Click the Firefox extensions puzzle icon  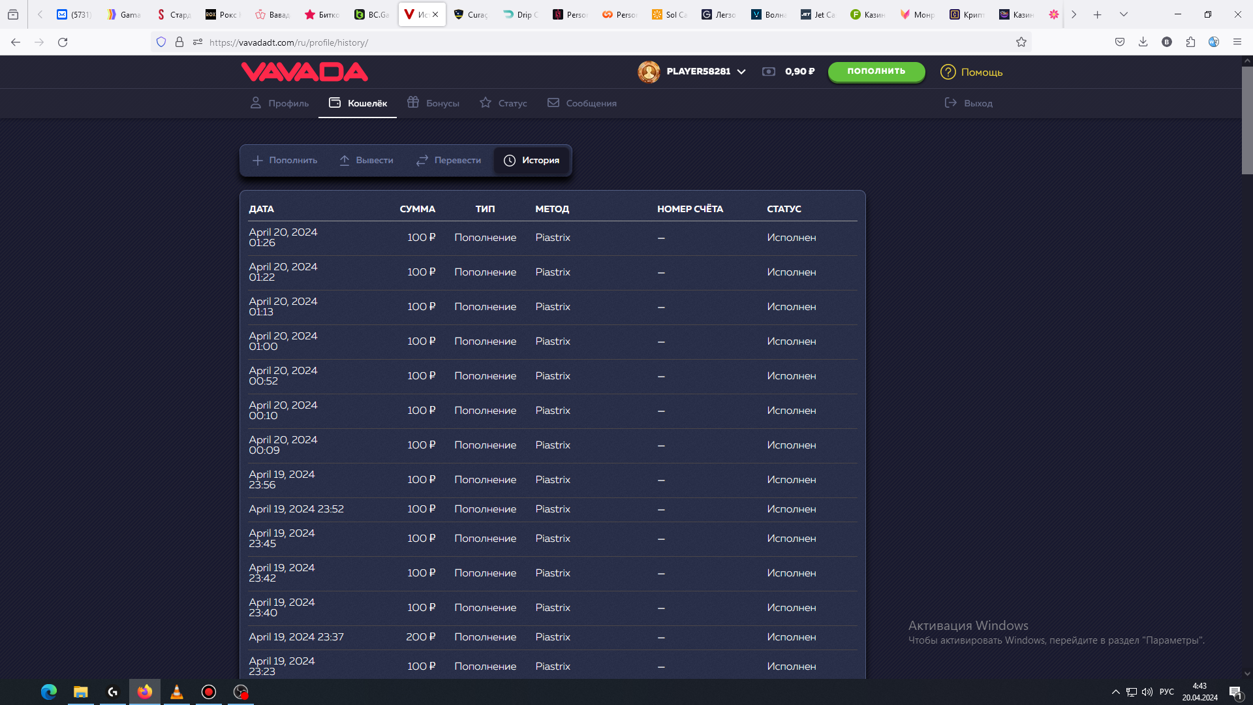point(1190,42)
